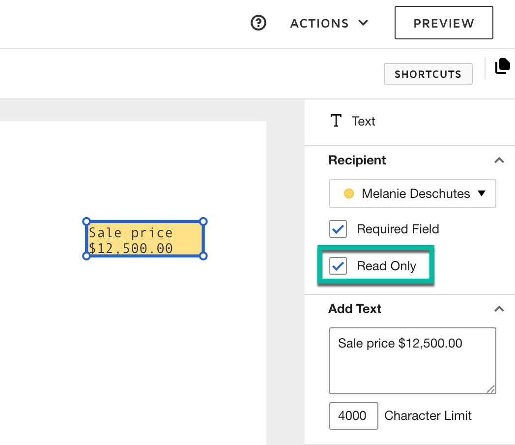This screenshot has width=515, height=445.
Task: Open the help question mark icon
Action: [258, 23]
